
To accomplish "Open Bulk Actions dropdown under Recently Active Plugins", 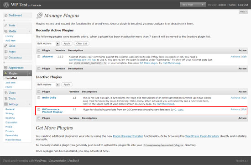I will 48,43.
